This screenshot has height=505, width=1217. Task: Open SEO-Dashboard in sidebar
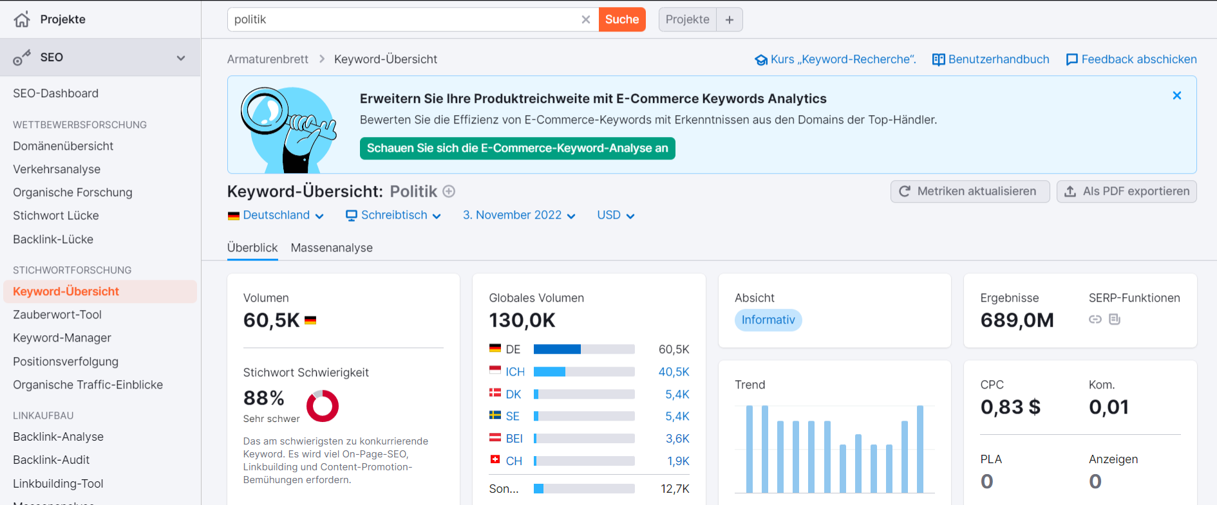(56, 93)
